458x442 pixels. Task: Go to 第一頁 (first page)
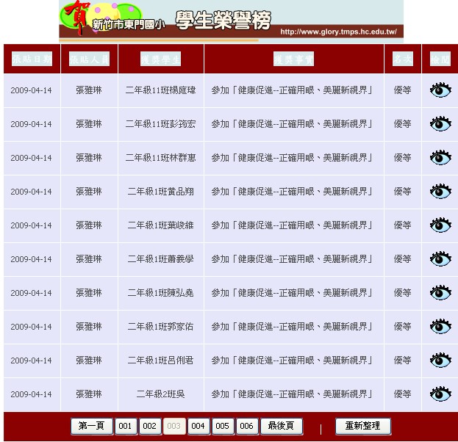coord(92,426)
